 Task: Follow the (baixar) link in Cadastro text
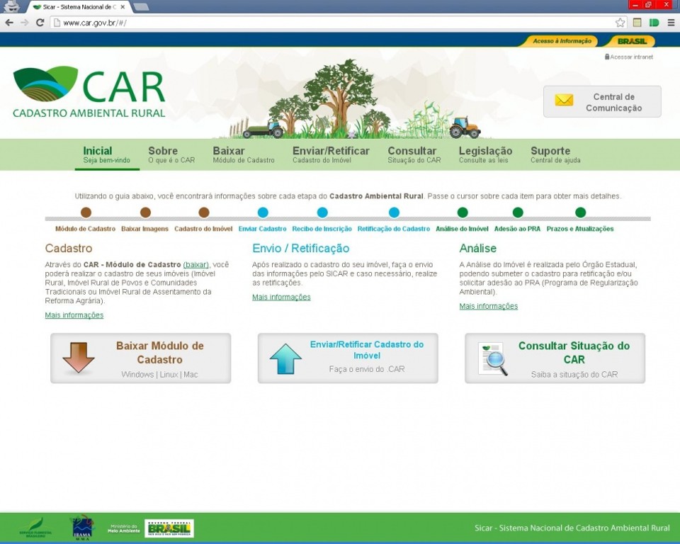(195, 264)
